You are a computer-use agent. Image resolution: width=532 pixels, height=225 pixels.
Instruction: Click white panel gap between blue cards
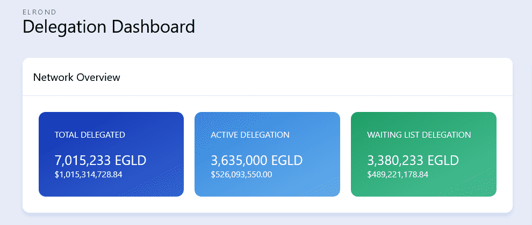(x=189, y=154)
